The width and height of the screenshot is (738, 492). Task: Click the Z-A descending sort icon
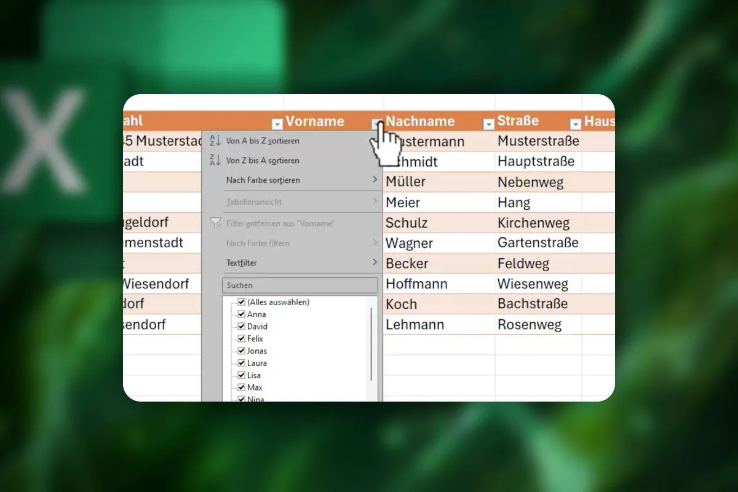click(215, 161)
